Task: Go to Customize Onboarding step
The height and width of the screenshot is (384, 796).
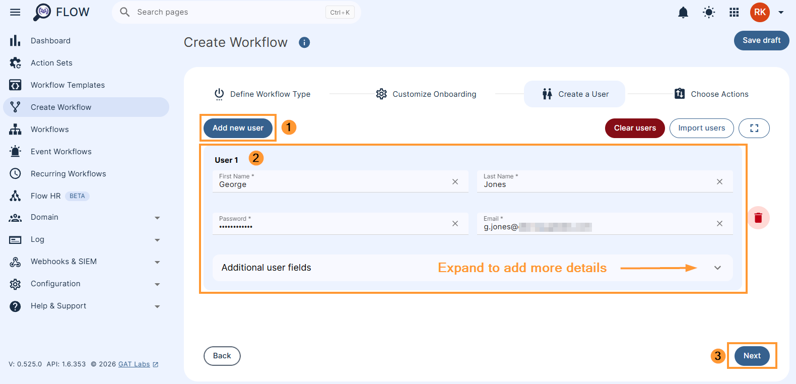Action: pos(426,94)
